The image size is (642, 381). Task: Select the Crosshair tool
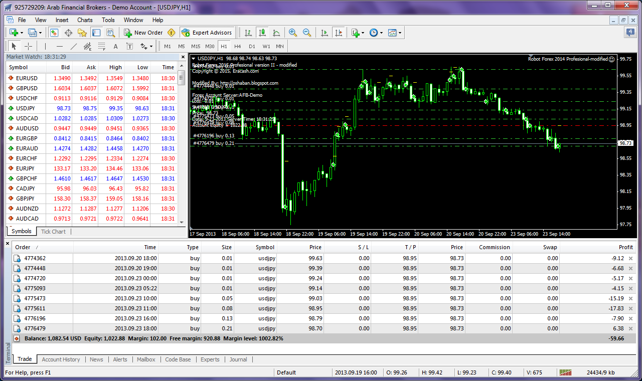(28, 46)
